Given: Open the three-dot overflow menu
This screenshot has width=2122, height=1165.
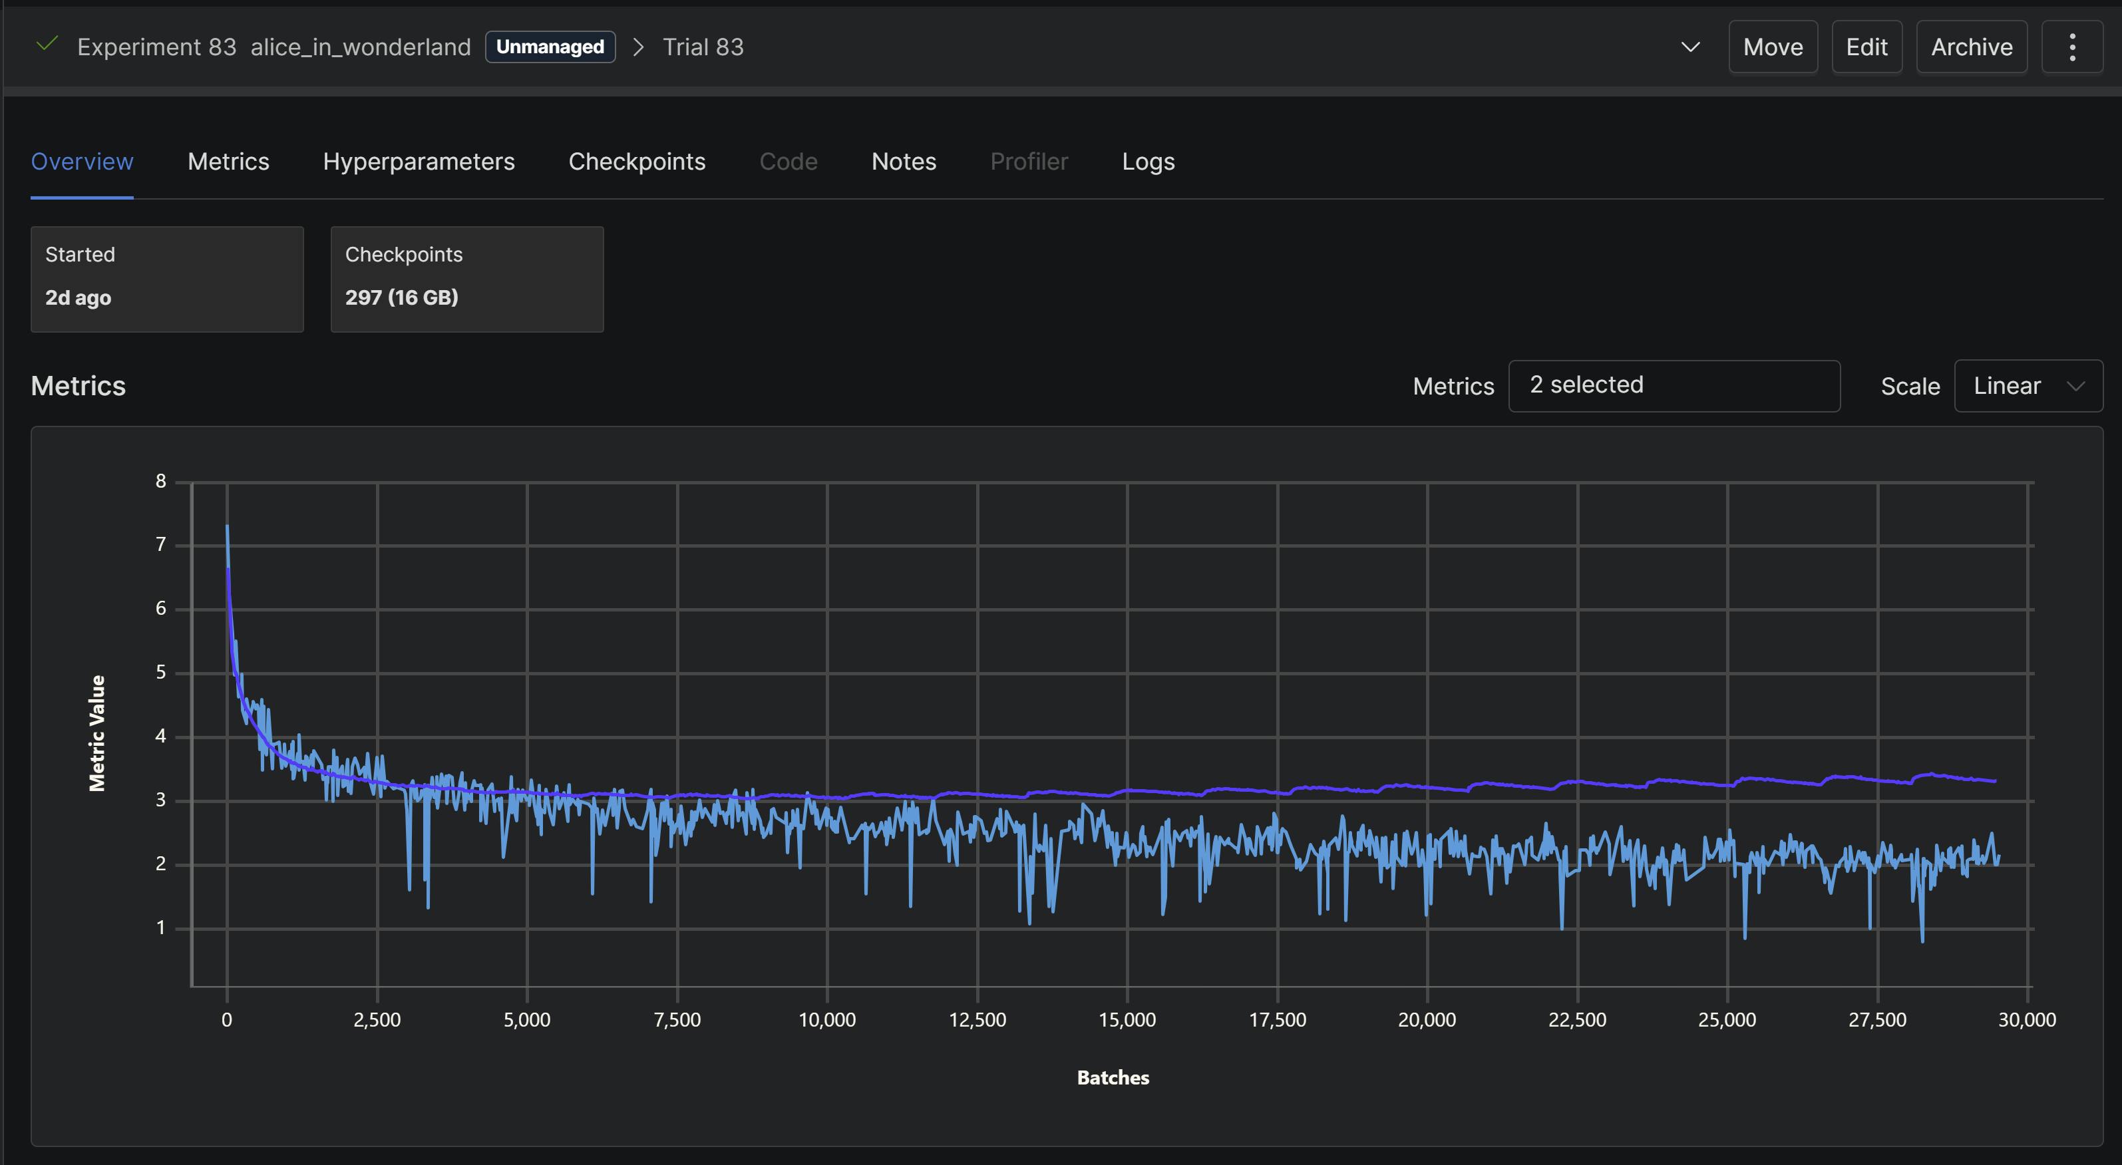Looking at the screenshot, I should tap(2071, 47).
